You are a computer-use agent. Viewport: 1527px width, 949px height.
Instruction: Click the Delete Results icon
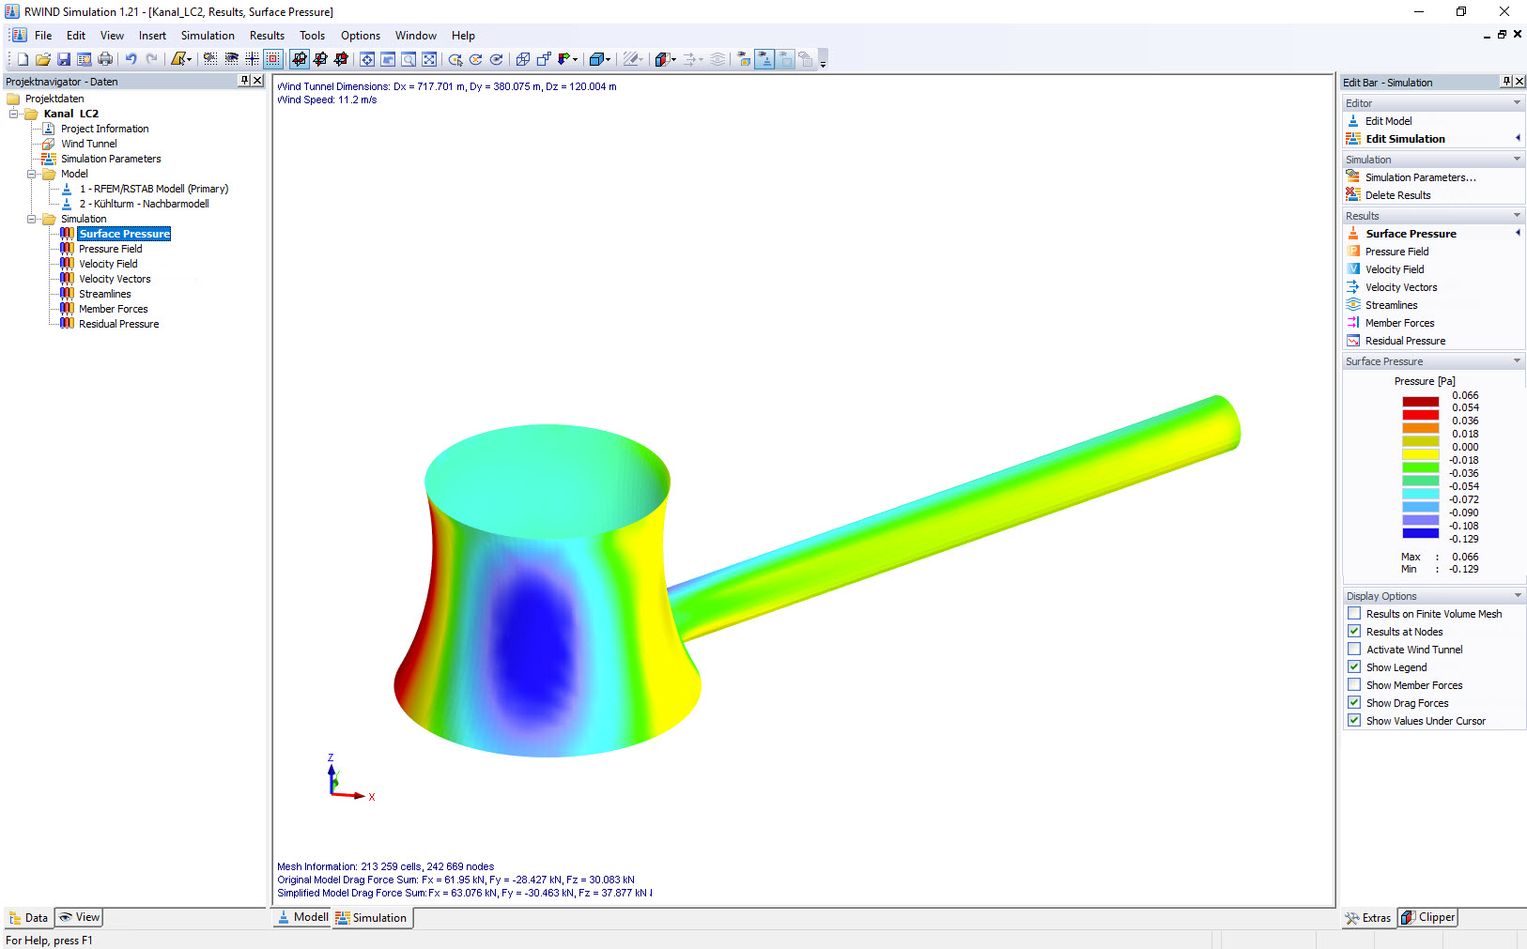click(1353, 195)
